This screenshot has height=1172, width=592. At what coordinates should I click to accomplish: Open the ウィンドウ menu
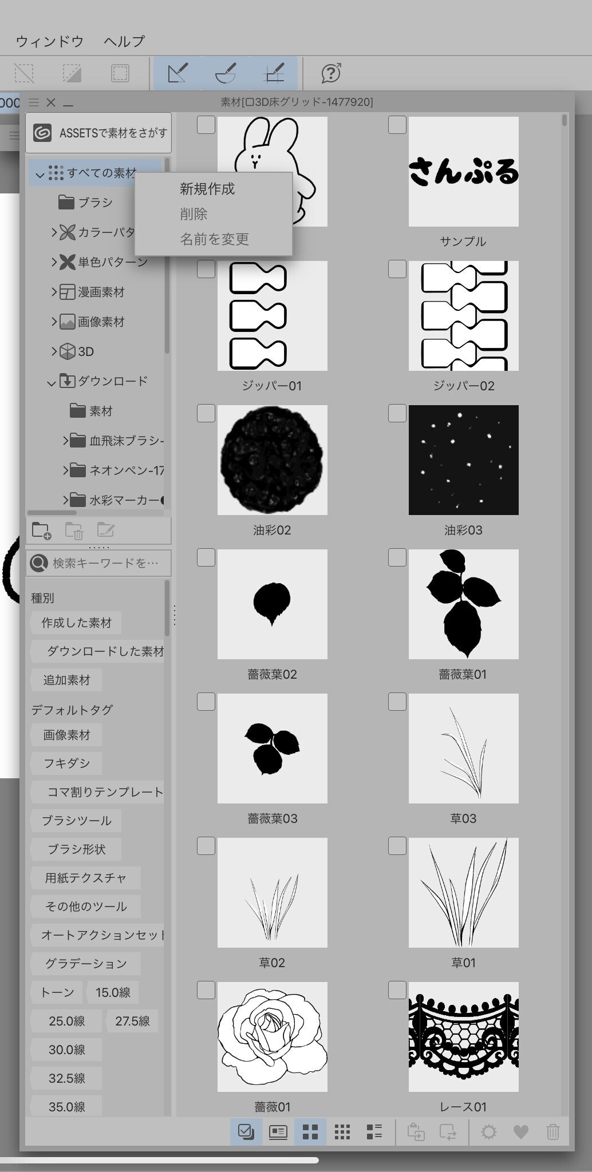[50, 41]
